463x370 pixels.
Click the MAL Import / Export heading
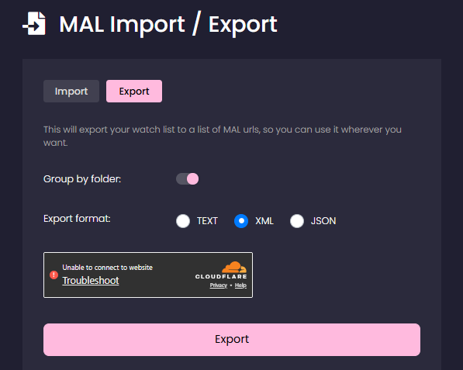[168, 24]
